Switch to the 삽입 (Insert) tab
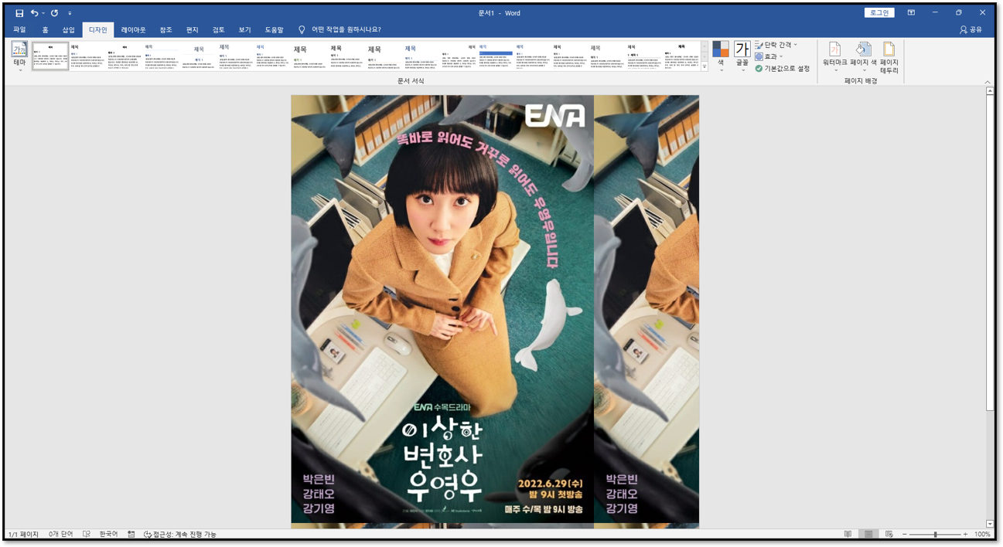 click(69, 30)
